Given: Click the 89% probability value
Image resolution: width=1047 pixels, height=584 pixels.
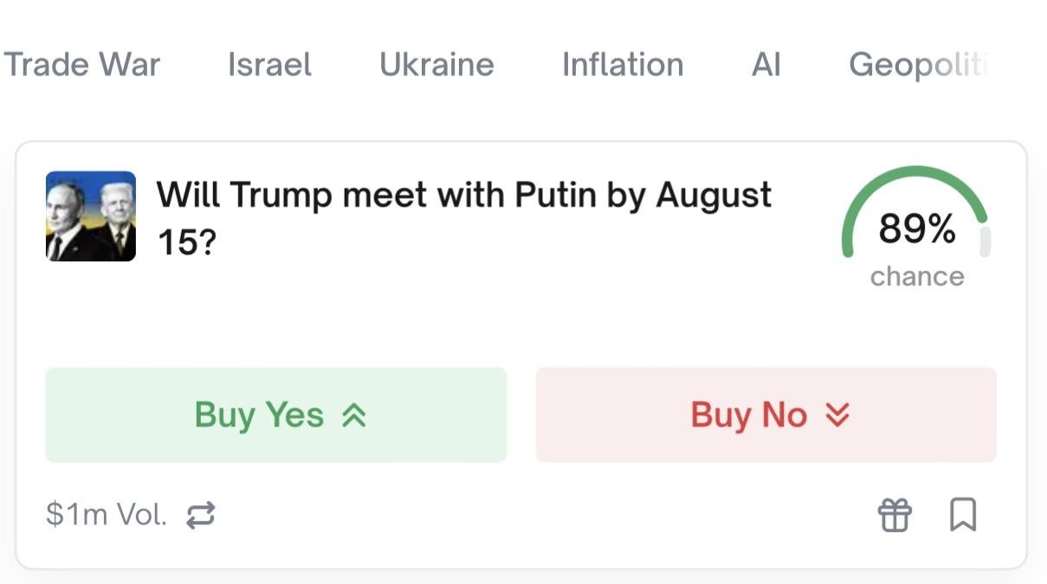Looking at the screenshot, I should point(917,229).
